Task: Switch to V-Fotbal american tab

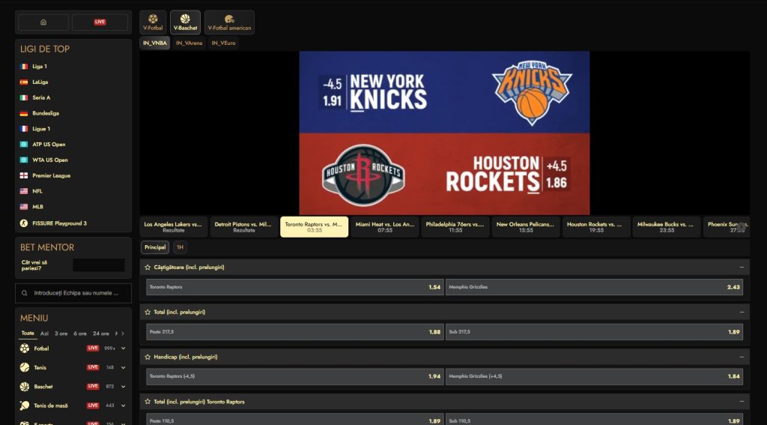Action: click(229, 22)
